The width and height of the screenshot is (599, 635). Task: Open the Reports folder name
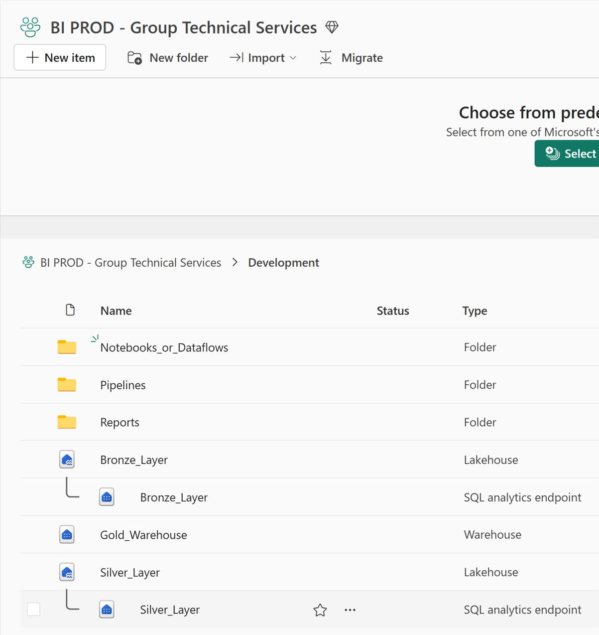[120, 422]
